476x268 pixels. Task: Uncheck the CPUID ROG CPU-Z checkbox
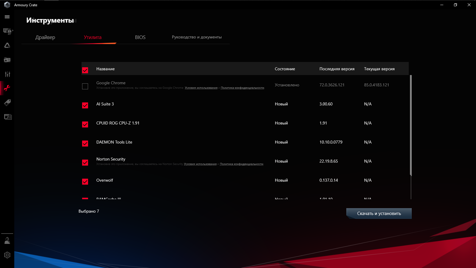[85, 124]
